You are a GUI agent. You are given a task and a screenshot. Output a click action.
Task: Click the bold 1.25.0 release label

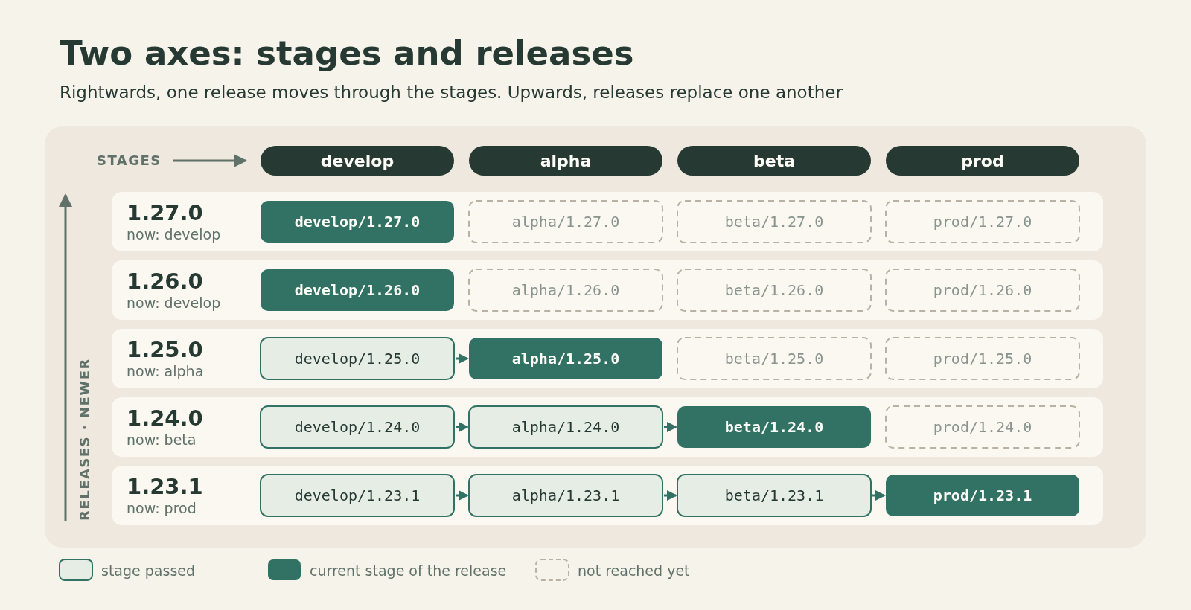click(x=165, y=350)
